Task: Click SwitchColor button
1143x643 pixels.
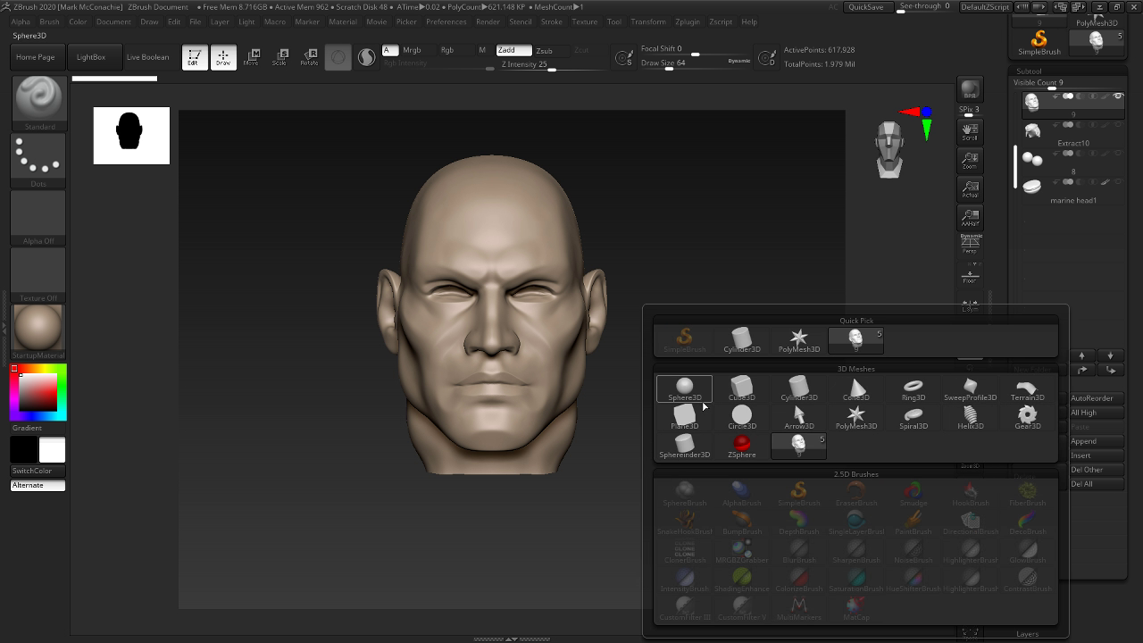Action: pos(38,471)
